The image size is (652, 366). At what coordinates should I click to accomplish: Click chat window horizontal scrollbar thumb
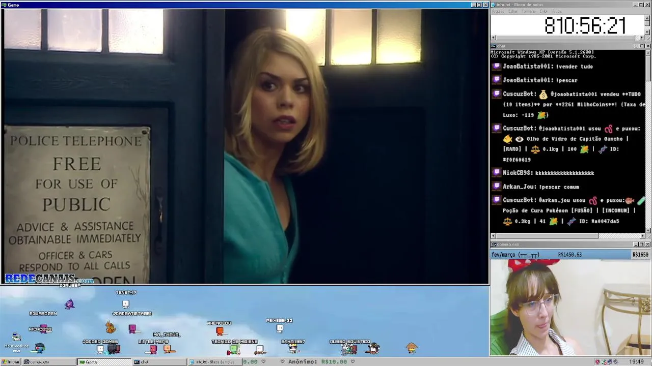[547, 236]
